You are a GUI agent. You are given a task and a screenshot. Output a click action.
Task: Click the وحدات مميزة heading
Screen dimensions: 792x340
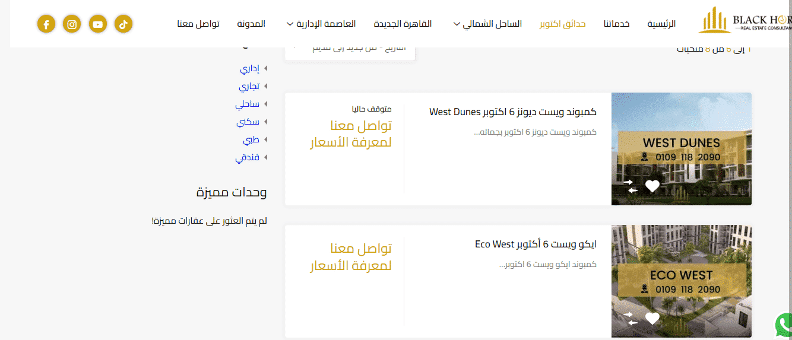(232, 192)
